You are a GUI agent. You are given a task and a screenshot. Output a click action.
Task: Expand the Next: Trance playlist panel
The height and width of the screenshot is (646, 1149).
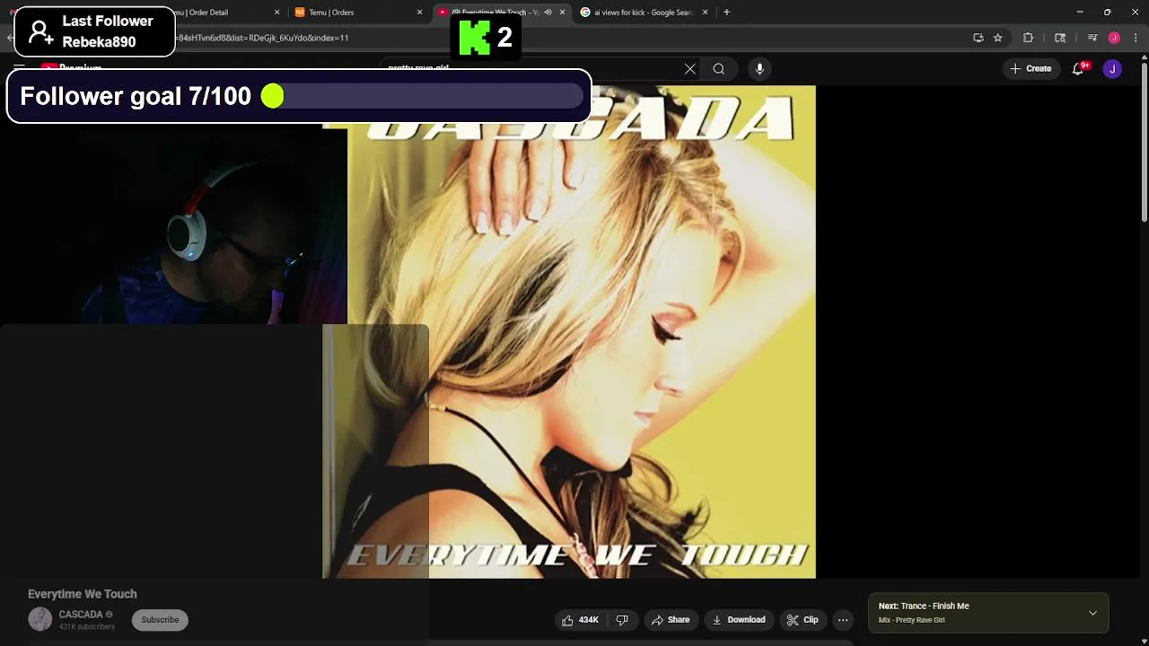click(1092, 613)
